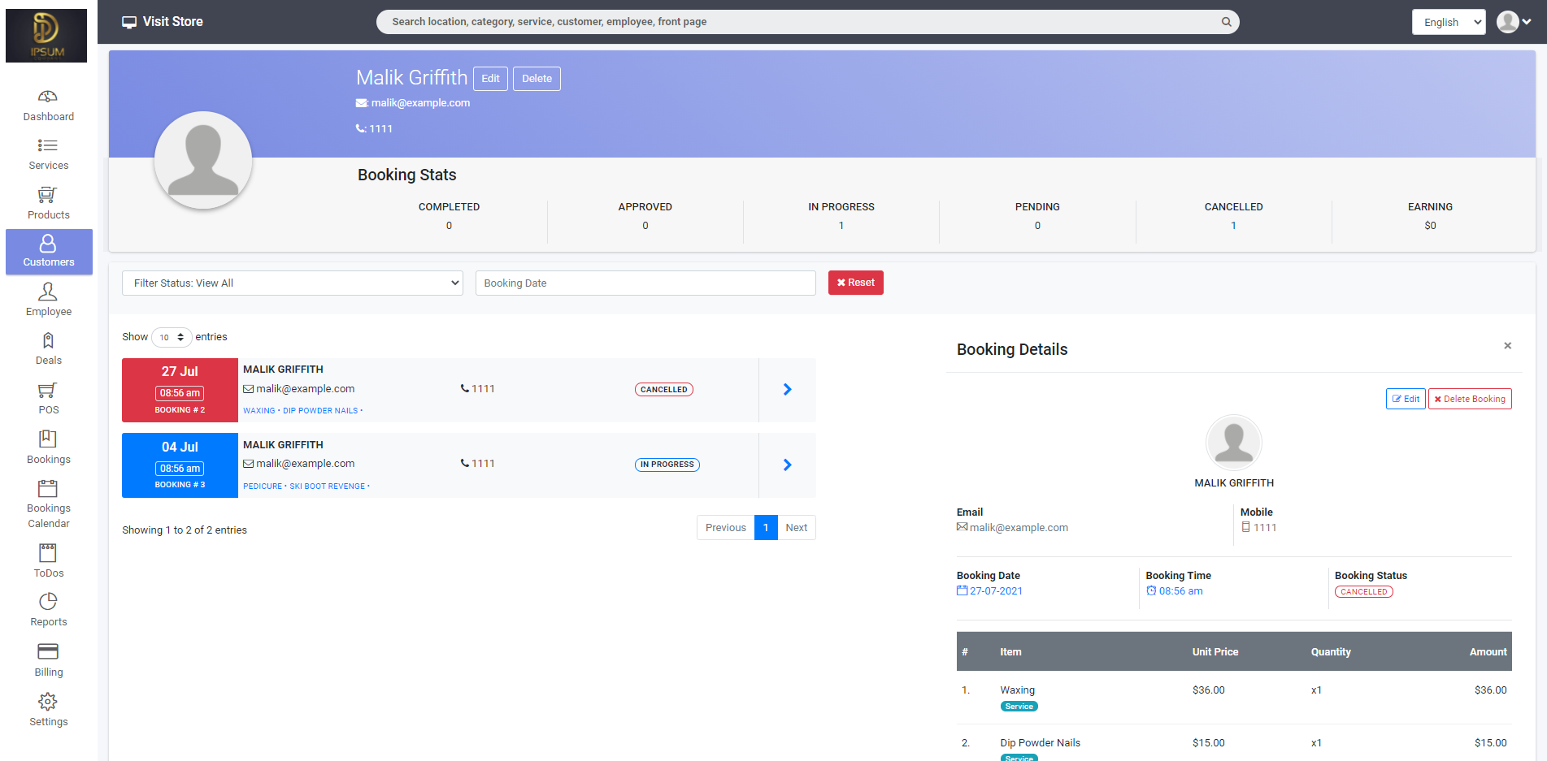1547x761 pixels.
Task: Expand Booking # 2 details with chevron
Action: tap(786, 389)
